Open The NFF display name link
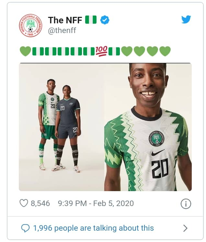The width and height of the screenshot is (206, 242). pos(65,20)
